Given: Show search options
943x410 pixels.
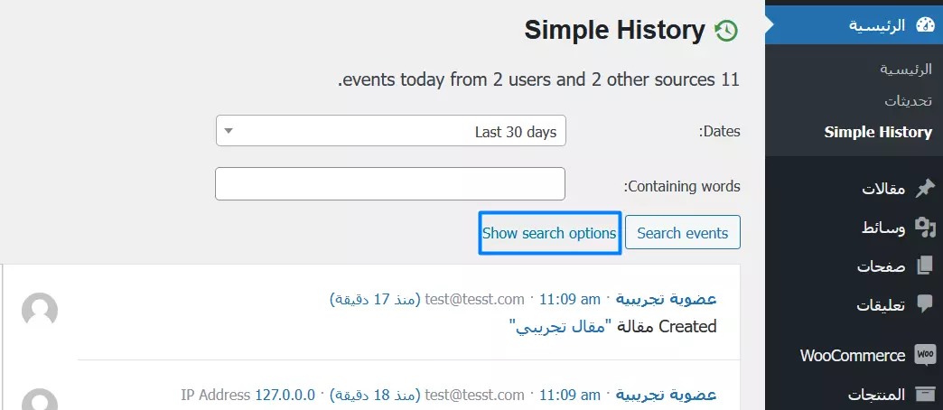Looking at the screenshot, I should (549, 233).
